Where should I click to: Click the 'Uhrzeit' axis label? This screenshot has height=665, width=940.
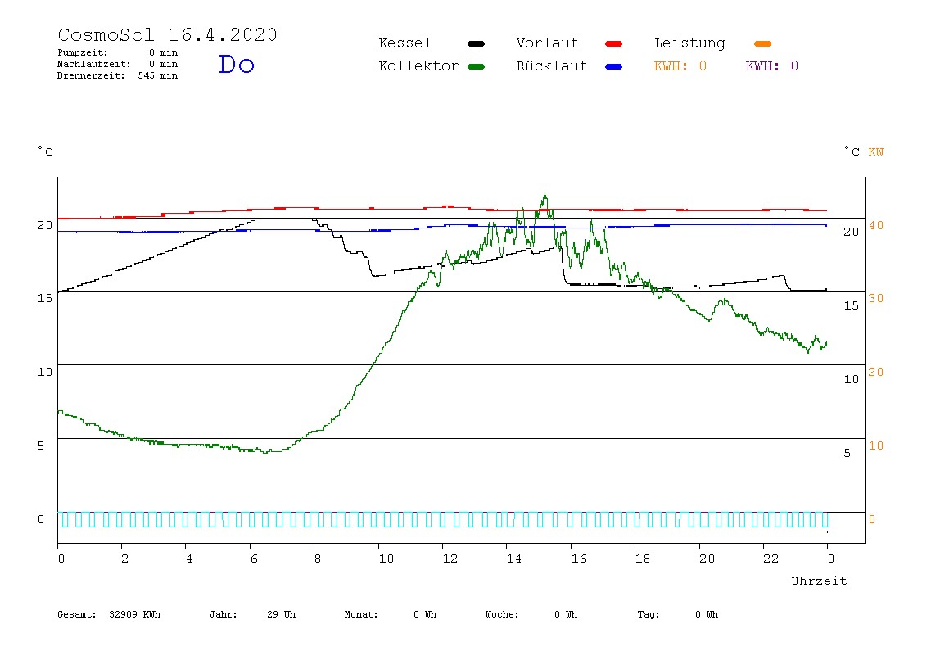pyautogui.click(x=819, y=581)
